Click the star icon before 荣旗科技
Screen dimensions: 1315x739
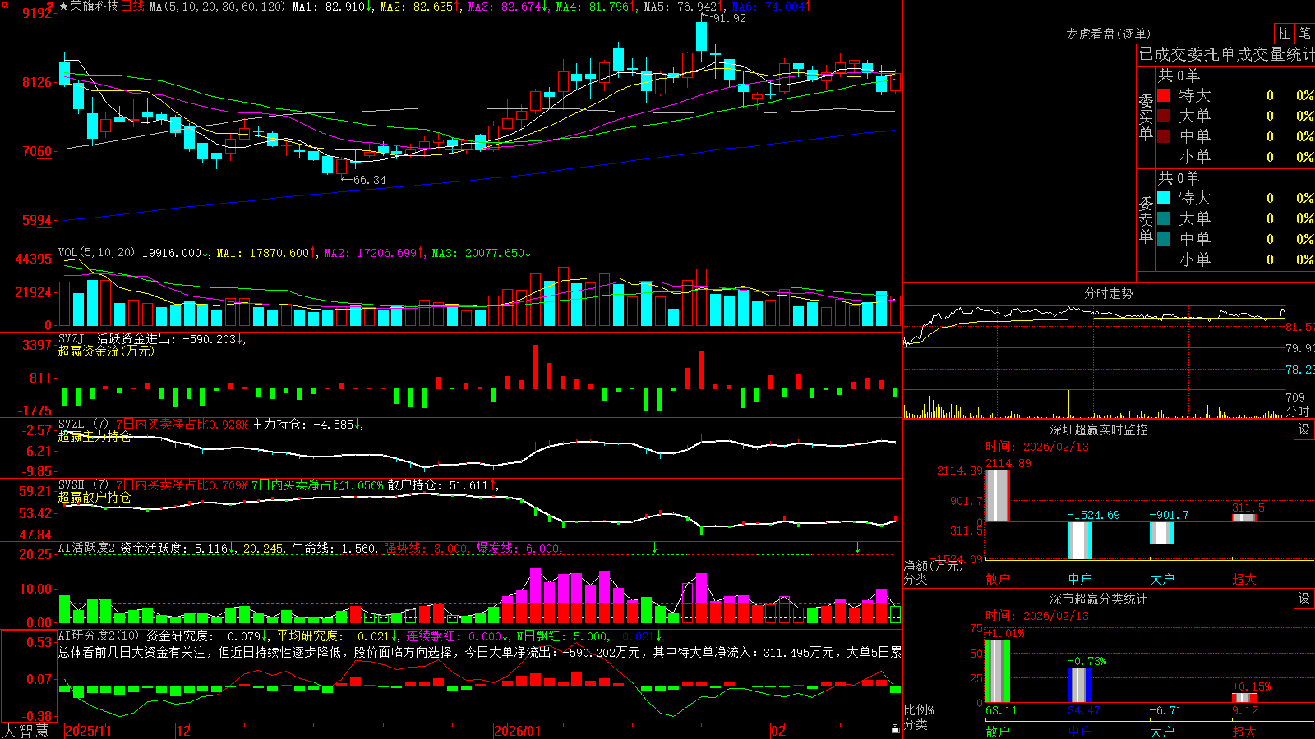click(x=64, y=7)
